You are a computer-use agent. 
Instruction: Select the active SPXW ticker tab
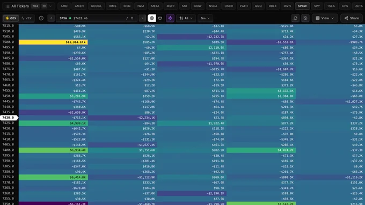302,6
